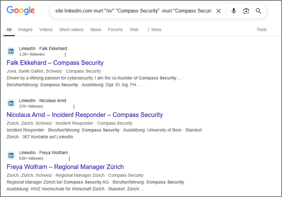Switch to the Images tab
Viewport: 282px width, 197px height.
click(25, 30)
